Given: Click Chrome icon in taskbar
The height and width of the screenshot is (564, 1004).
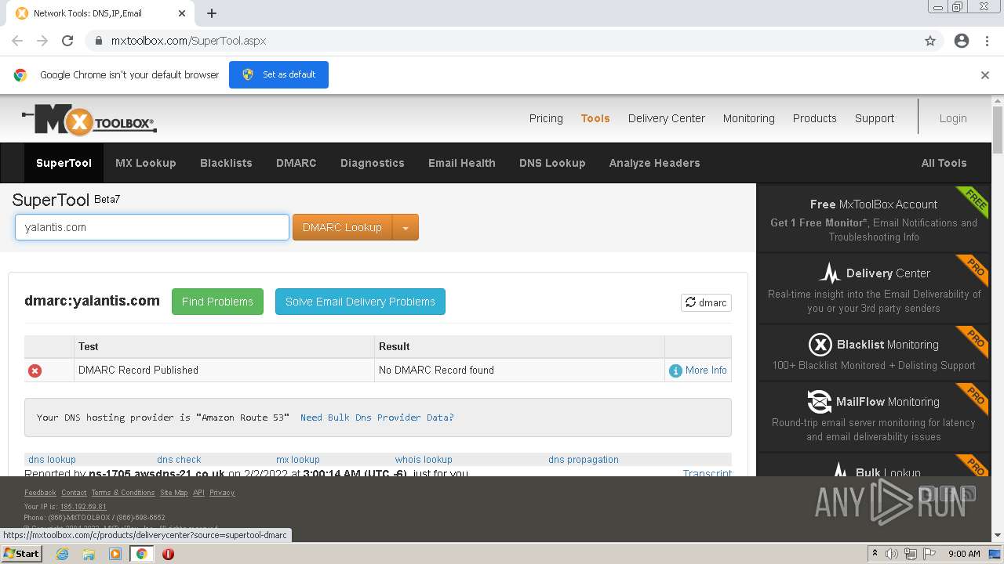Looking at the screenshot, I should 141,554.
